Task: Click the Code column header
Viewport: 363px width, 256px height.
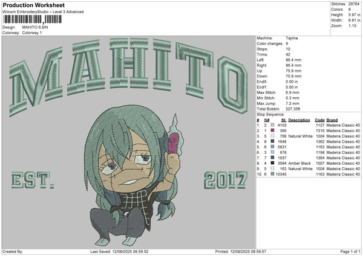Action: (x=319, y=120)
